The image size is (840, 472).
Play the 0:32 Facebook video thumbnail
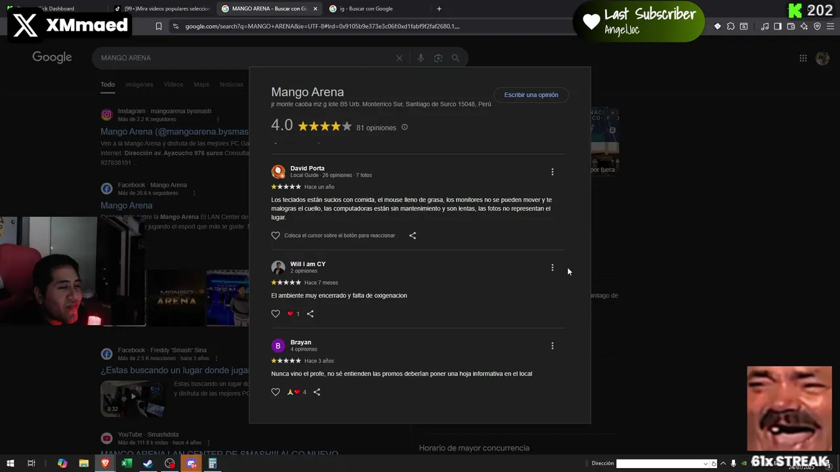(x=132, y=399)
